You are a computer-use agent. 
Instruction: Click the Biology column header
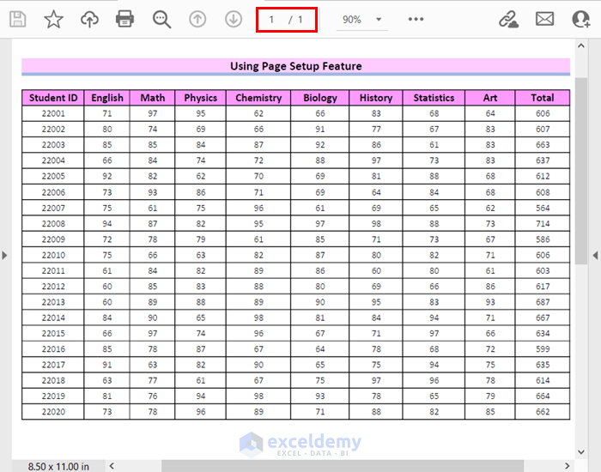point(320,98)
